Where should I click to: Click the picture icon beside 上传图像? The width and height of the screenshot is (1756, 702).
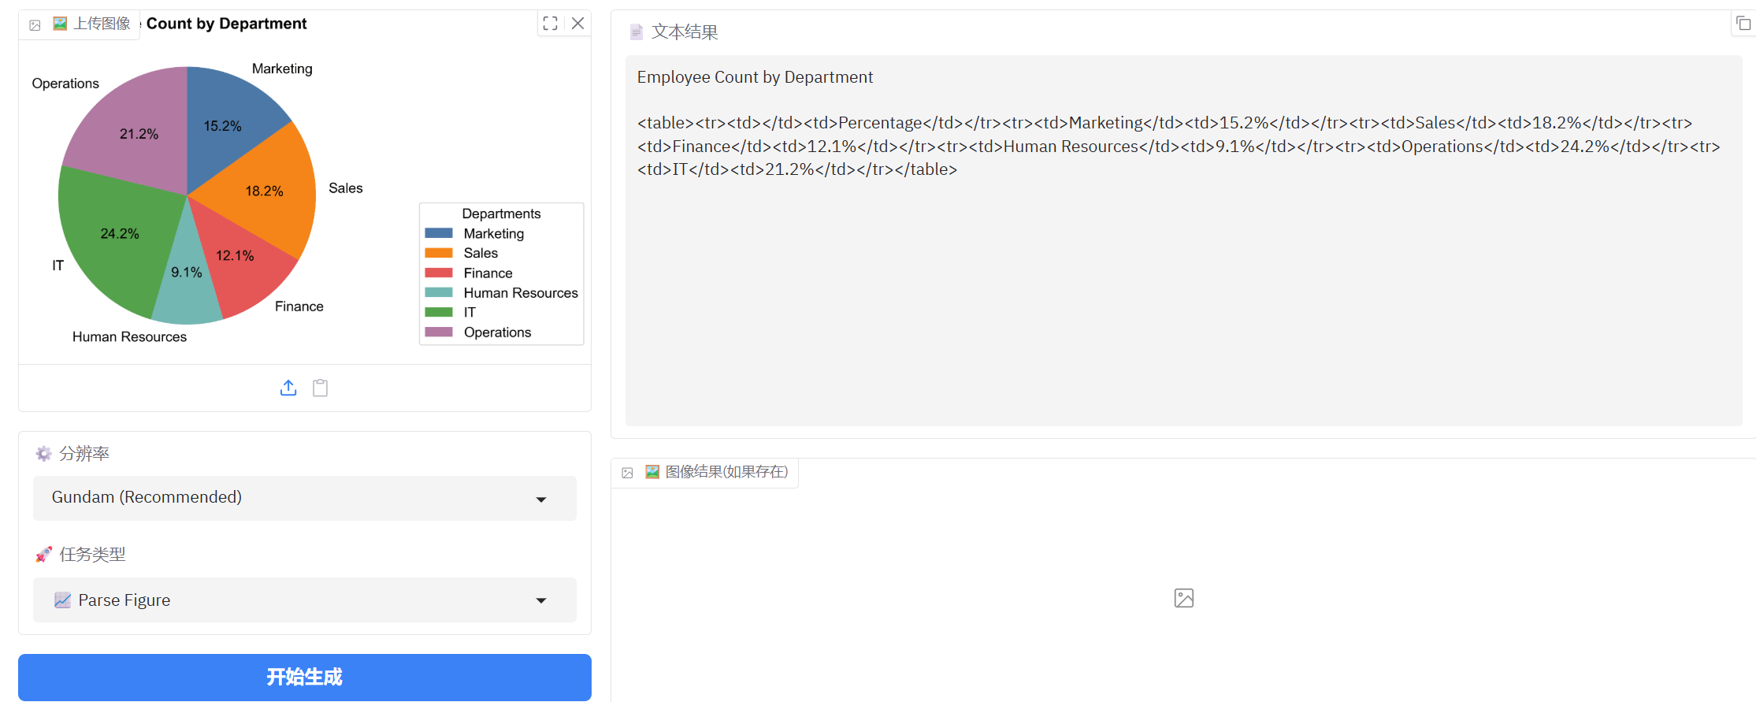pyautogui.click(x=60, y=24)
